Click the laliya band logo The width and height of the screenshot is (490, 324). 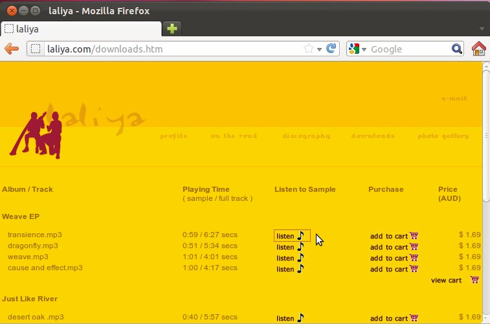(78, 130)
